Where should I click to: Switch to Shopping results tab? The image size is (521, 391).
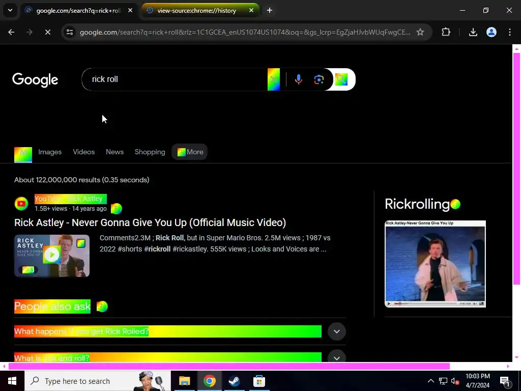point(150,152)
